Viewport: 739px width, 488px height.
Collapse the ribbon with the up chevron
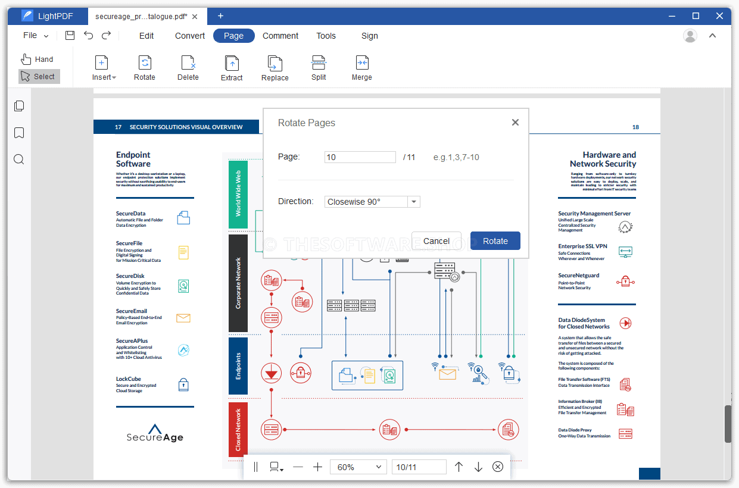712,36
